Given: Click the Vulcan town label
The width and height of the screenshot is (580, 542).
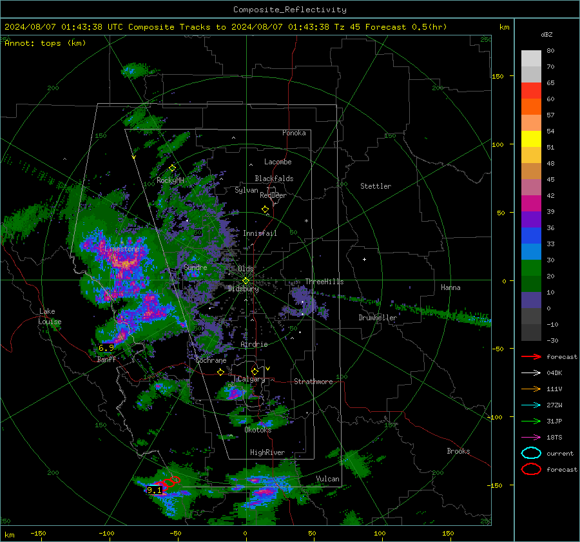Looking at the screenshot, I should [327, 479].
